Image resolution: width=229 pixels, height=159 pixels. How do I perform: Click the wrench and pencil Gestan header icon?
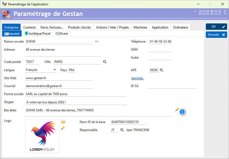(x=6, y=14)
